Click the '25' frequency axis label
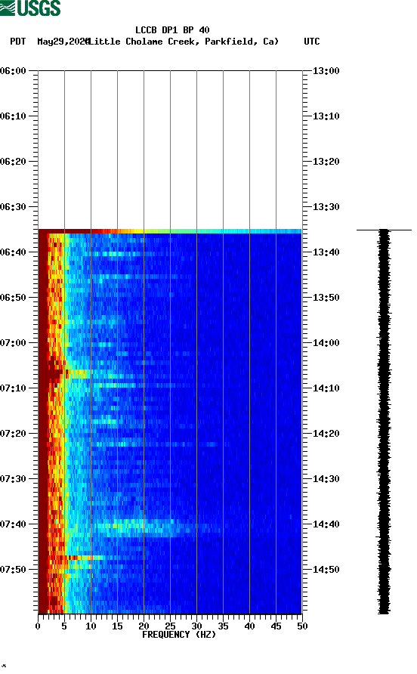417x674 pixels. 170,626
